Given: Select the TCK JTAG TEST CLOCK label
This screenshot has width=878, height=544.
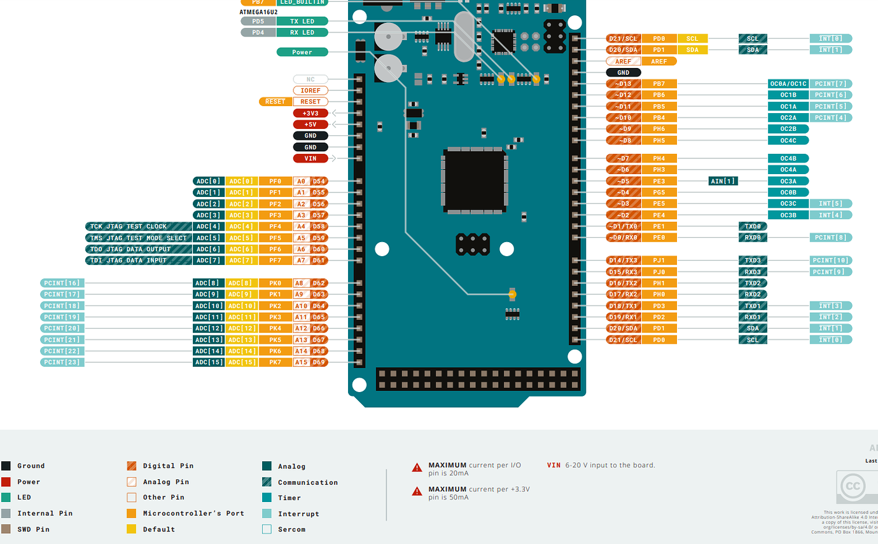Looking at the screenshot, I should (138, 226).
